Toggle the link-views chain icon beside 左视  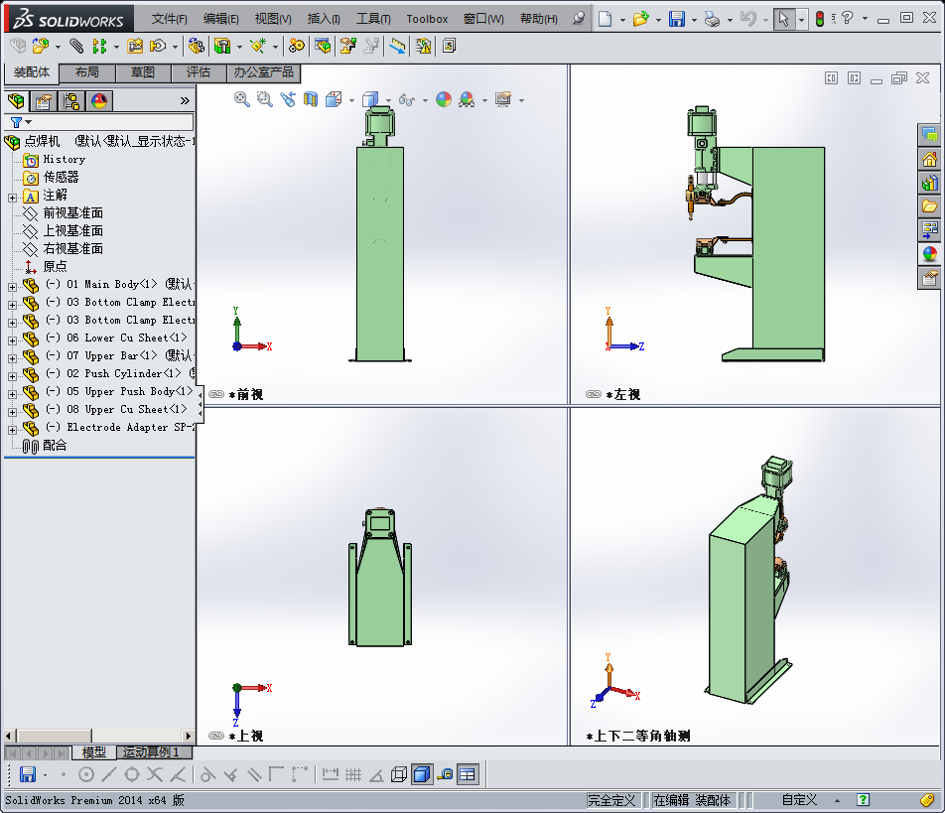click(594, 394)
